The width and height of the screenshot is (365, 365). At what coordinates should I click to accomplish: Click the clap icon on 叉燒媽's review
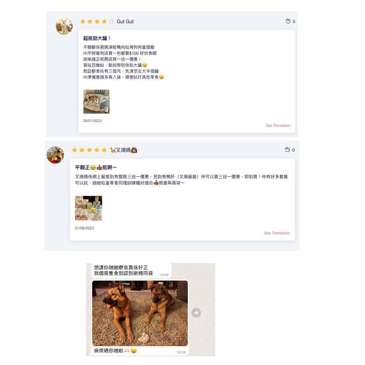pyautogui.click(x=287, y=150)
